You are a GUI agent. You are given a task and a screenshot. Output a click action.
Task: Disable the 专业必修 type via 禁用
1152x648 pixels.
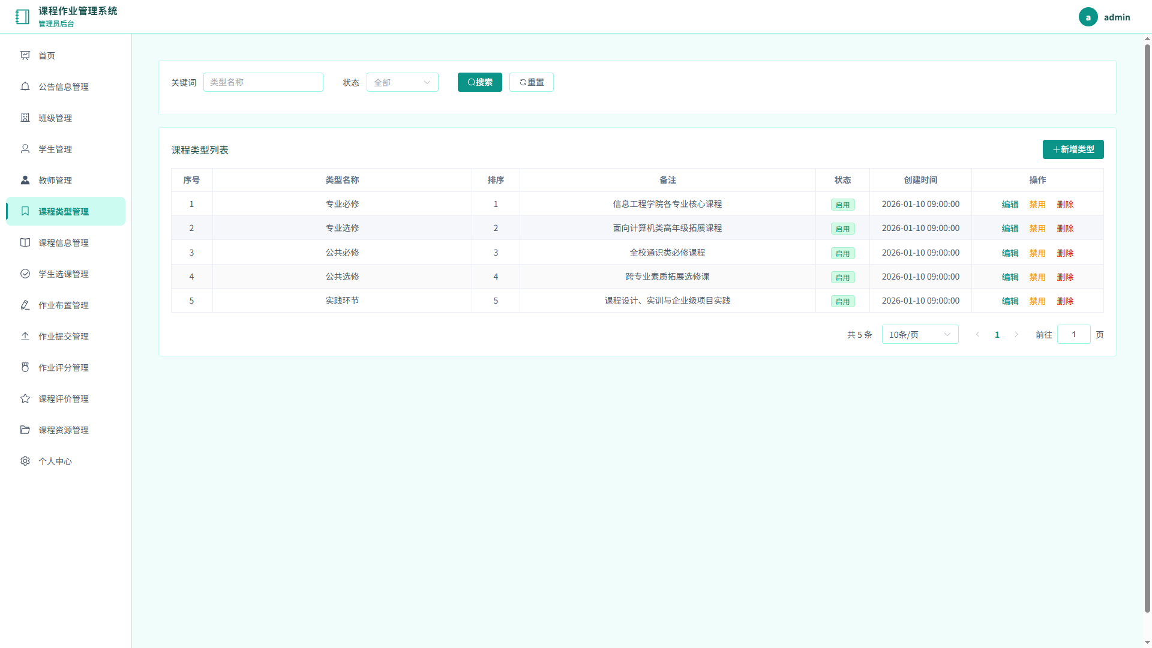coord(1037,205)
